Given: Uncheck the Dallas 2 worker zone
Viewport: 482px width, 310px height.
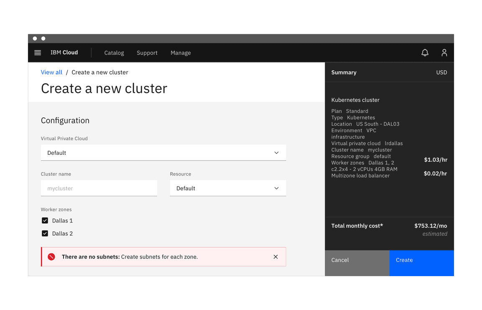Looking at the screenshot, I should pos(45,233).
